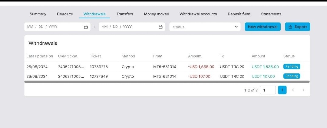Open Withdrawal accounts tab
The height and width of the screenshot is (128, 327).
(x=198, y=14)
